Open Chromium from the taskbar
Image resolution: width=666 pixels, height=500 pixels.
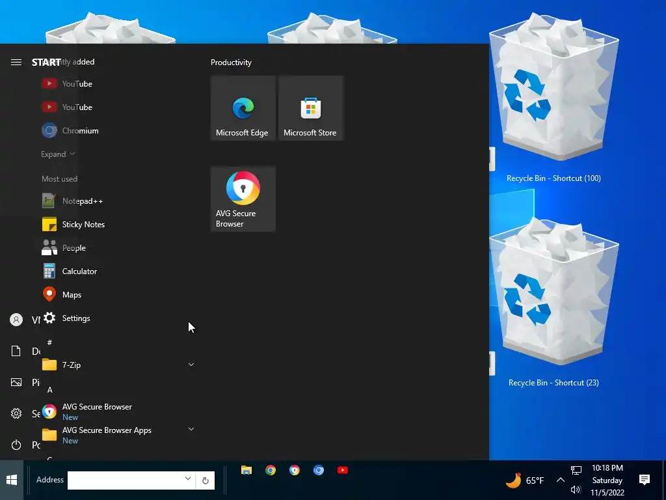click(319, 470)
